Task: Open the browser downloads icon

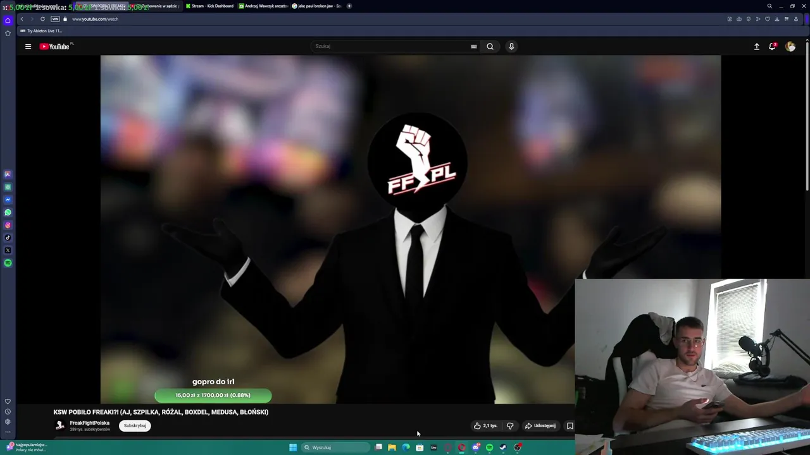Action: click(x=777, y=19)
